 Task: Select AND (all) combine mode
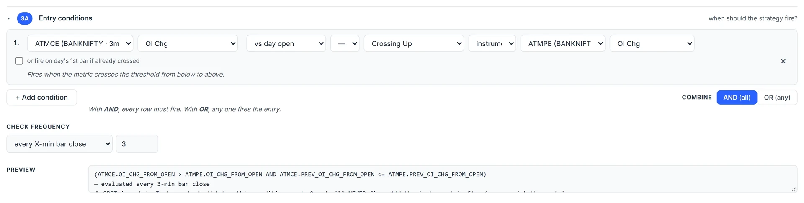737,98
